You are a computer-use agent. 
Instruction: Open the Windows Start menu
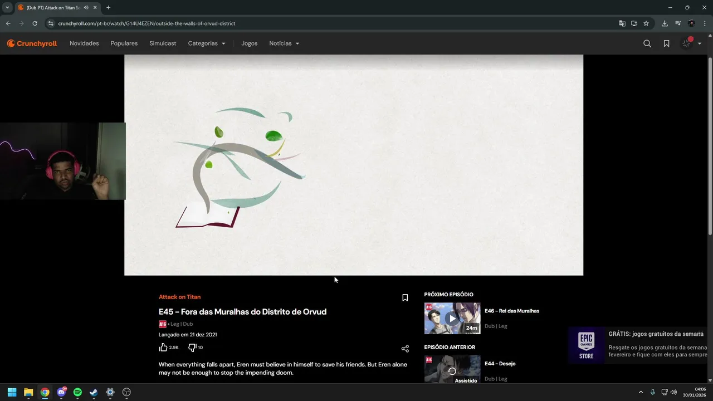coord(12,392)
